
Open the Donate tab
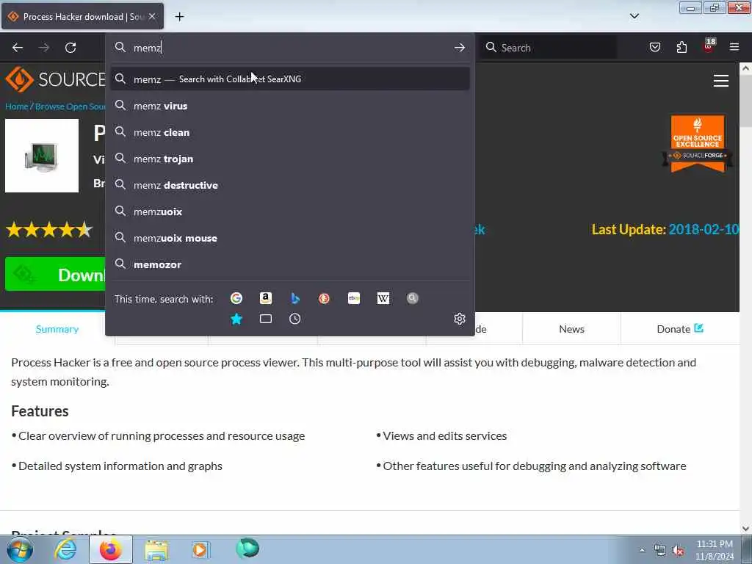(x=679, y=329)
